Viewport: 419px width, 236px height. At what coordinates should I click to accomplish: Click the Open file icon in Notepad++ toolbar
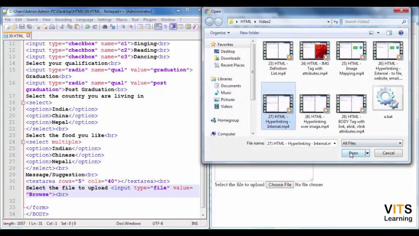(15, 27)
